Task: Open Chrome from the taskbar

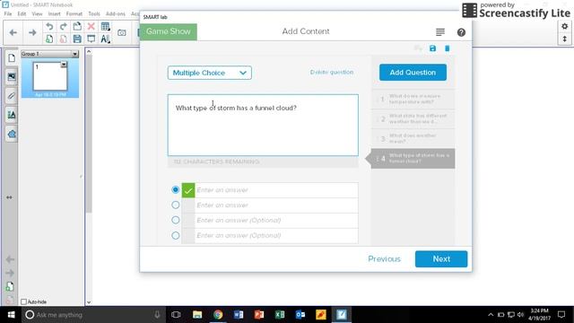Action: (218, 315)
